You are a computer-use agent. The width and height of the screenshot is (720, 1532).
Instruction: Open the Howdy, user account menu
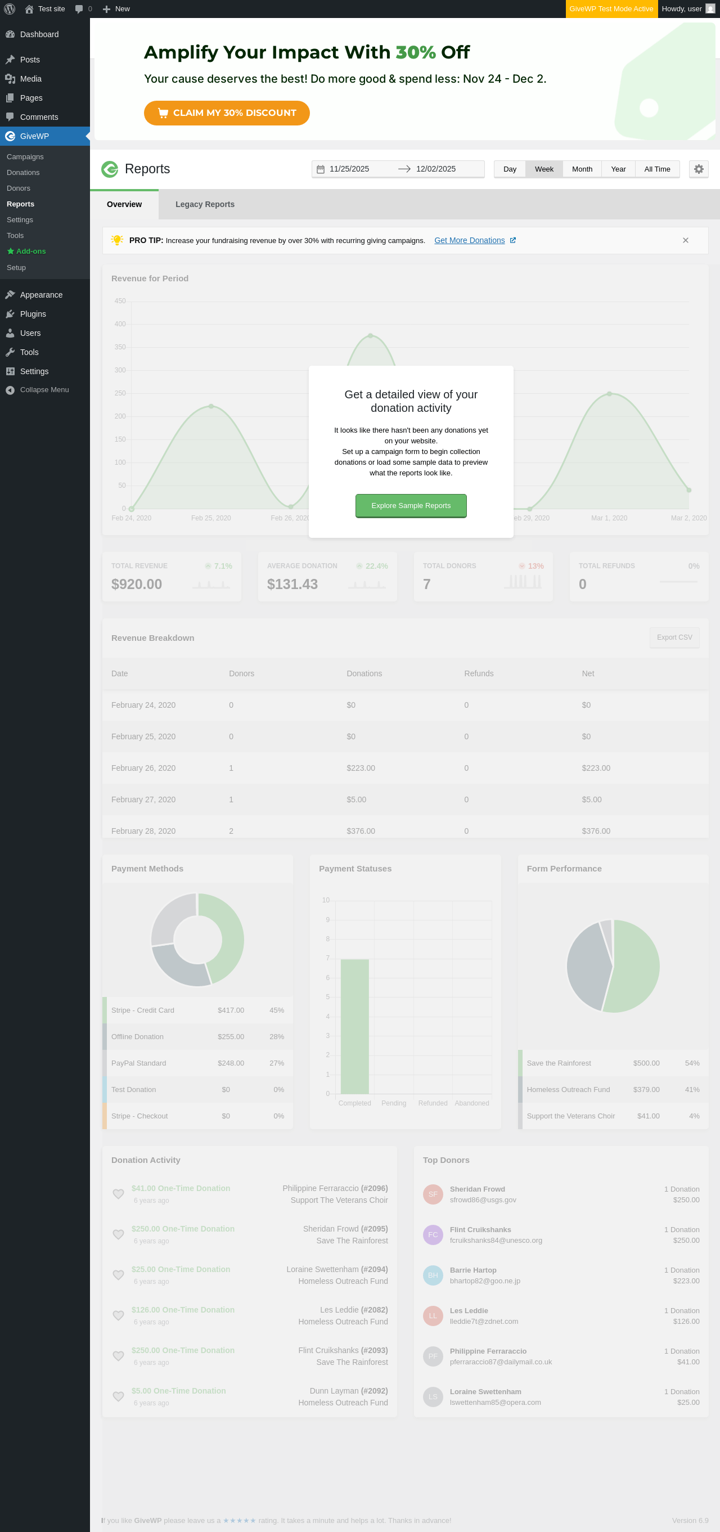click(688, 9)
